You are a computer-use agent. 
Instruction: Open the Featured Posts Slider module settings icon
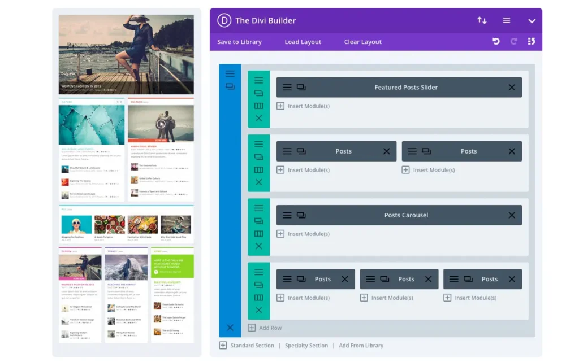click(x=287, y=88)
